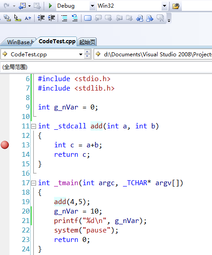Click the '#include <stdio.h>' line
212x255 pixels.
coord(74,79)
